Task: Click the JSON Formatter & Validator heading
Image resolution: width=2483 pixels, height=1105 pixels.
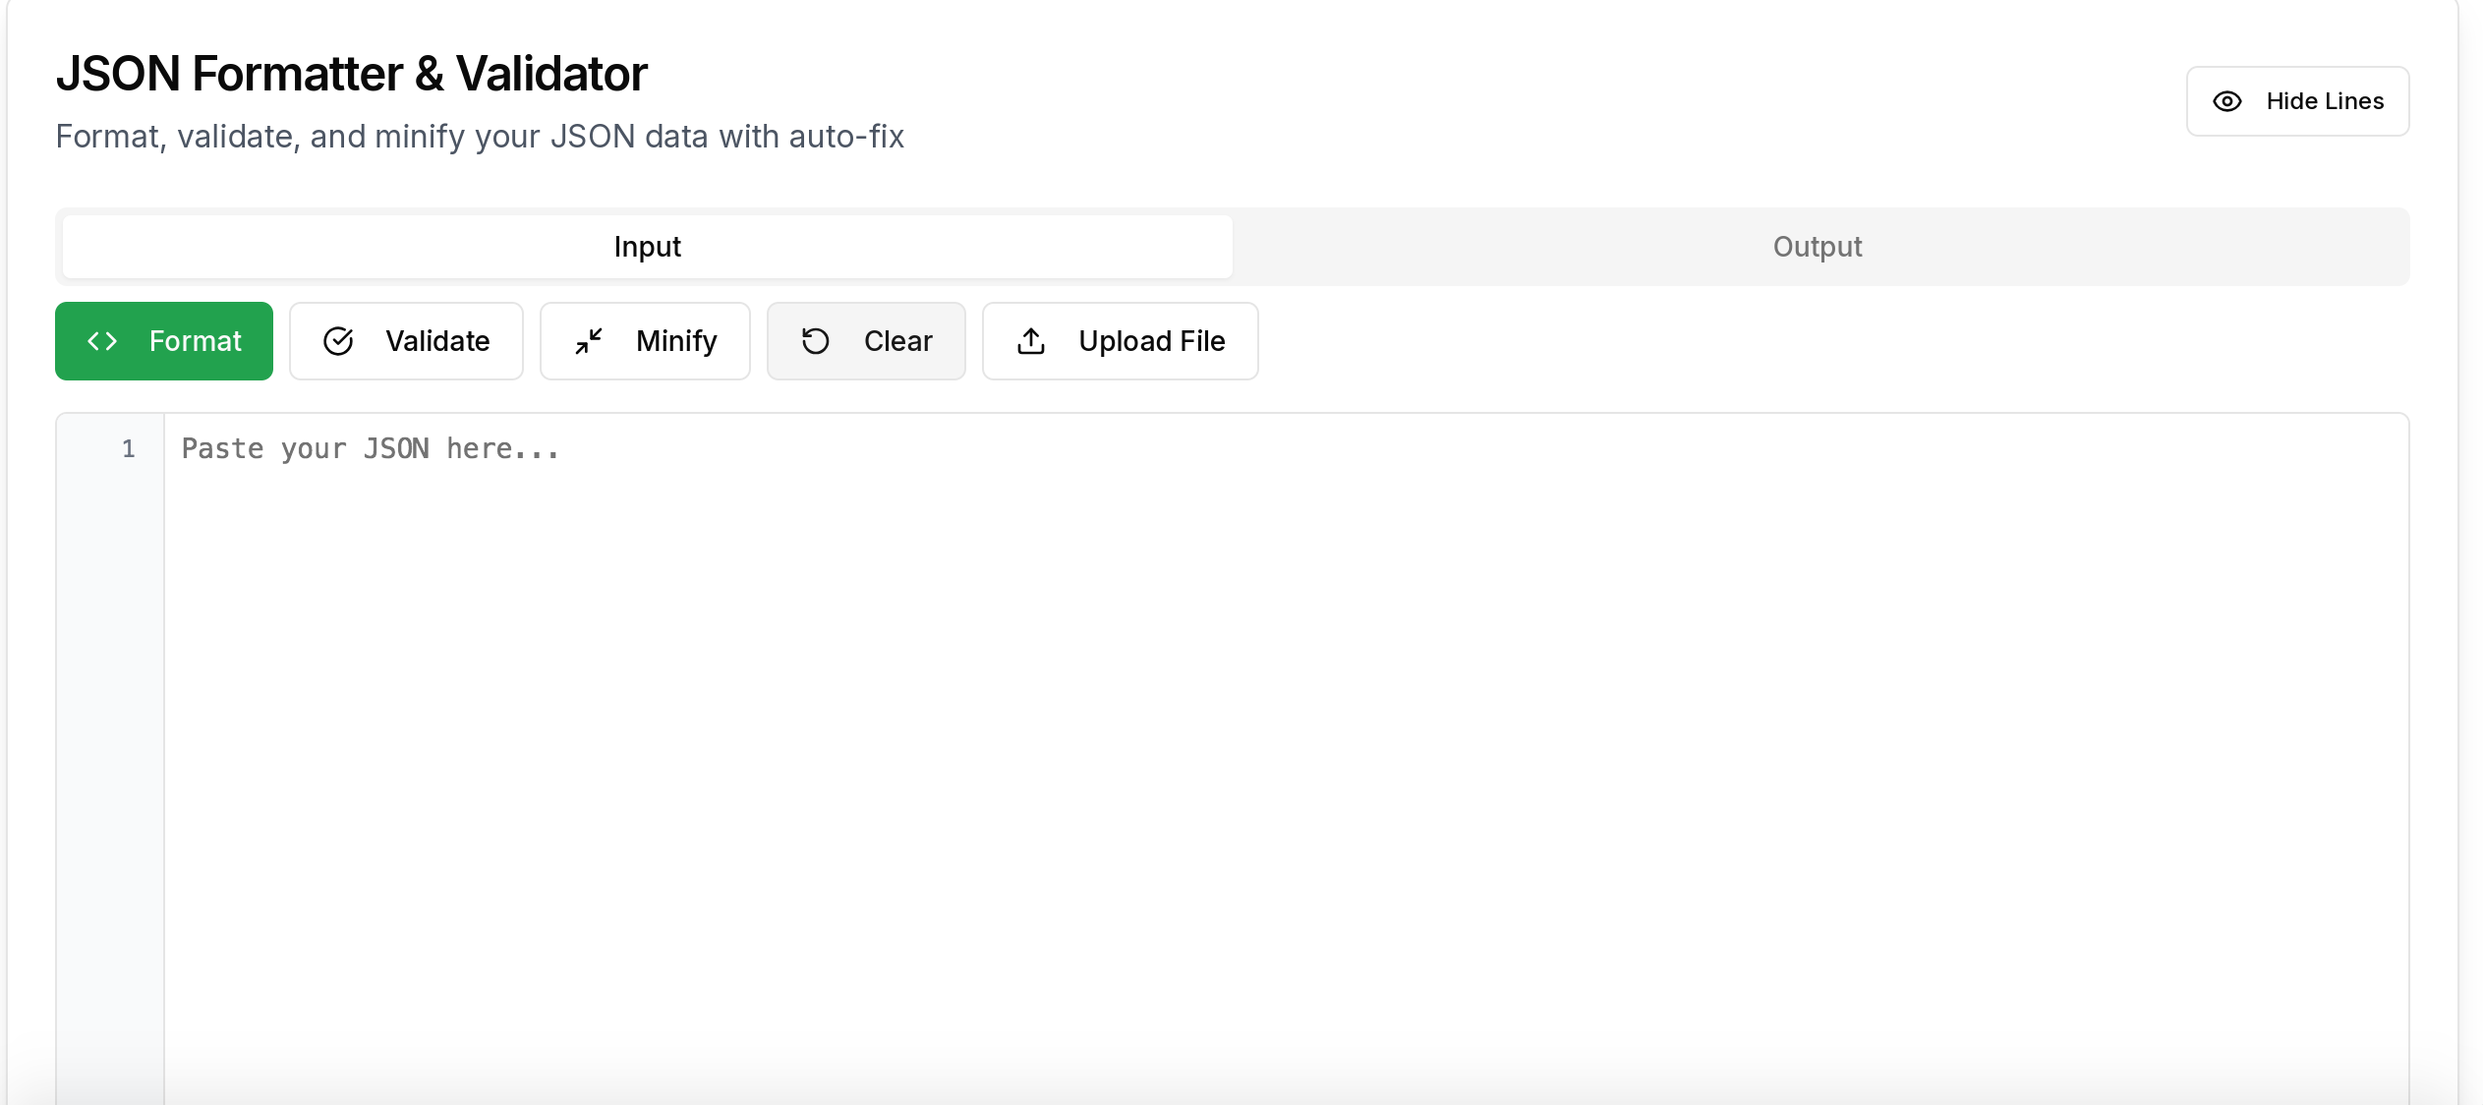Action: click(351, 74)
